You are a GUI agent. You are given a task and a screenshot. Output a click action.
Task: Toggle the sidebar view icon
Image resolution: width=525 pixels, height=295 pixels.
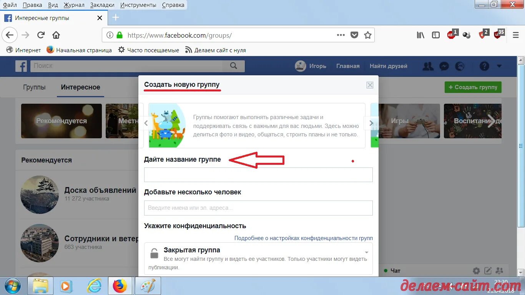(436, 35)
